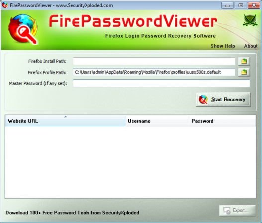
Task: Open Show Help link
Action: click(x=223, y=46)
